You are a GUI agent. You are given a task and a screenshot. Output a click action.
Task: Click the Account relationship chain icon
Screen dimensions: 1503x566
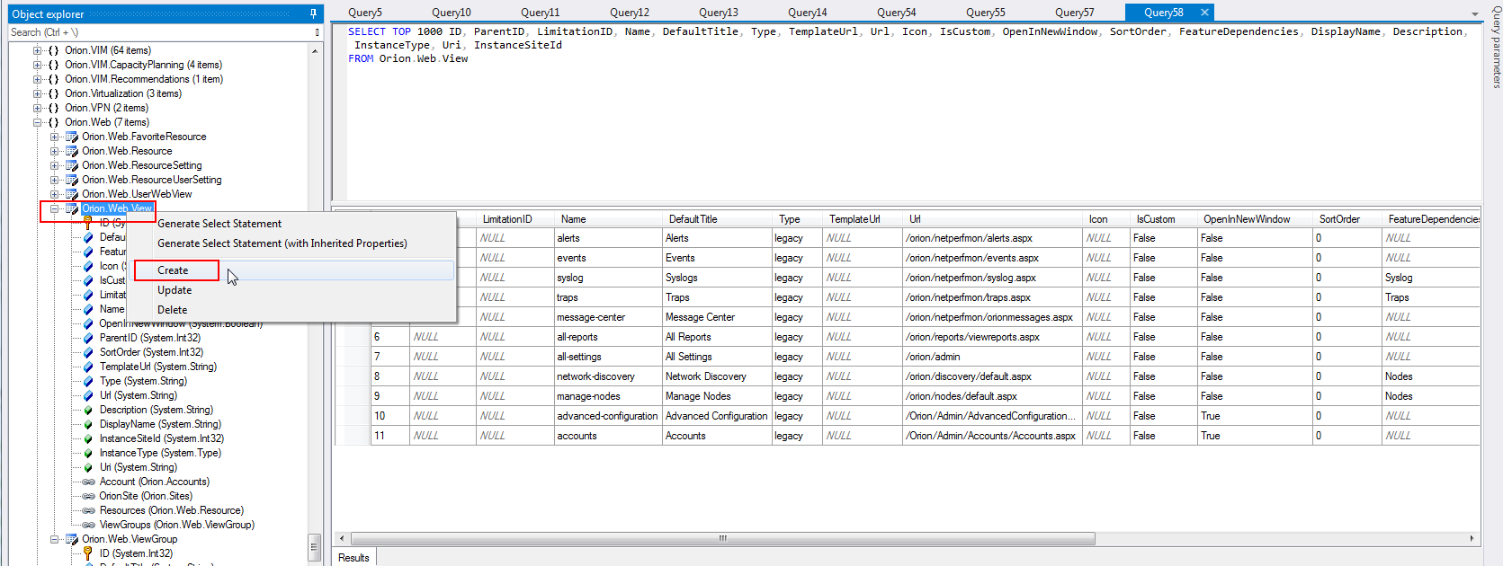[x=88, y=482]
